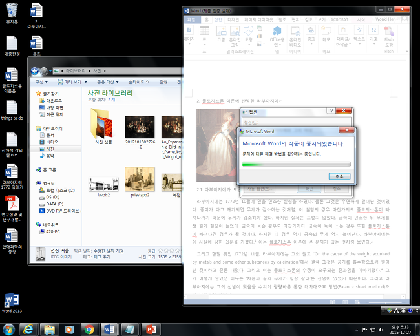Screen dimensions: 420x336
Task: Click the '2개' locations link in Explorer
Action: tap(111, 100)
